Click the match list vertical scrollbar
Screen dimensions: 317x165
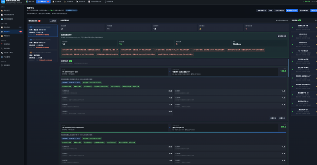(288, 67)
